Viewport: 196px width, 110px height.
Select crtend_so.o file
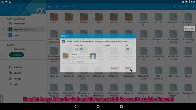(159, 18)
